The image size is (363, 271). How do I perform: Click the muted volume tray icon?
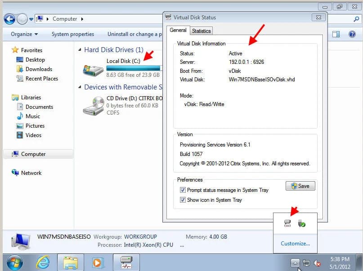click(317, 263)
